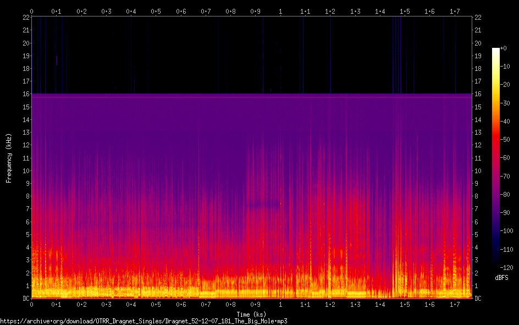Open the archive.org download URL at bottom
The width and height of the screenshot is (519, 325).
pos(143,321)
